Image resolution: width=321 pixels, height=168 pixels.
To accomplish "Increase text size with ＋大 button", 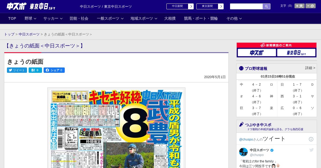I will pos(300,6).
